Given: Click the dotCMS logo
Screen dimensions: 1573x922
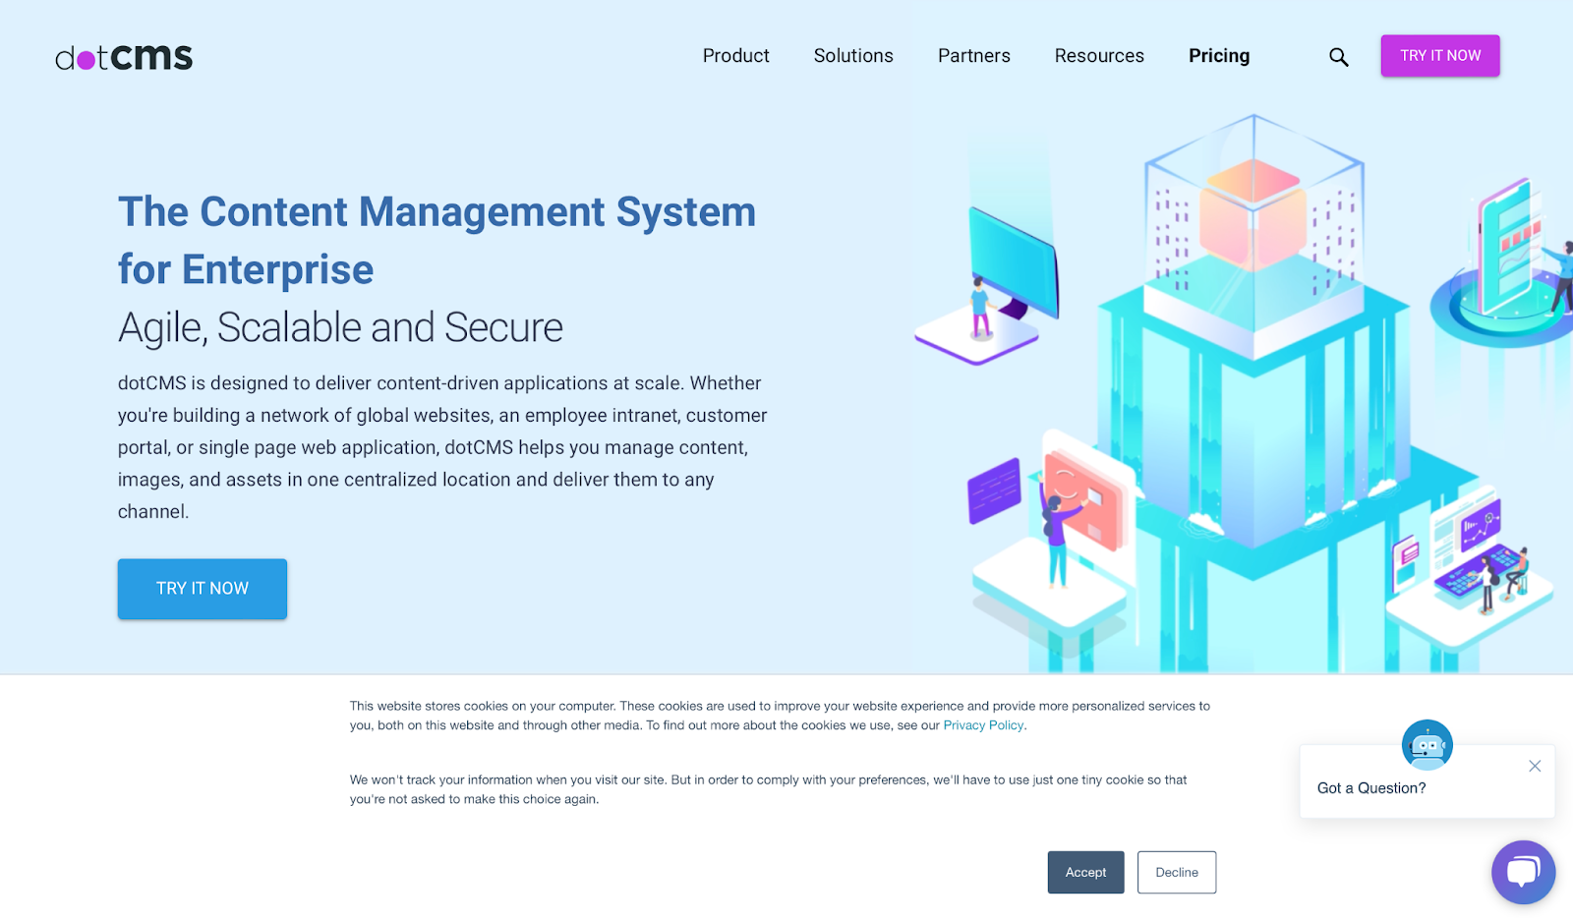Looking at the screenshot, I should pos(123,56).
